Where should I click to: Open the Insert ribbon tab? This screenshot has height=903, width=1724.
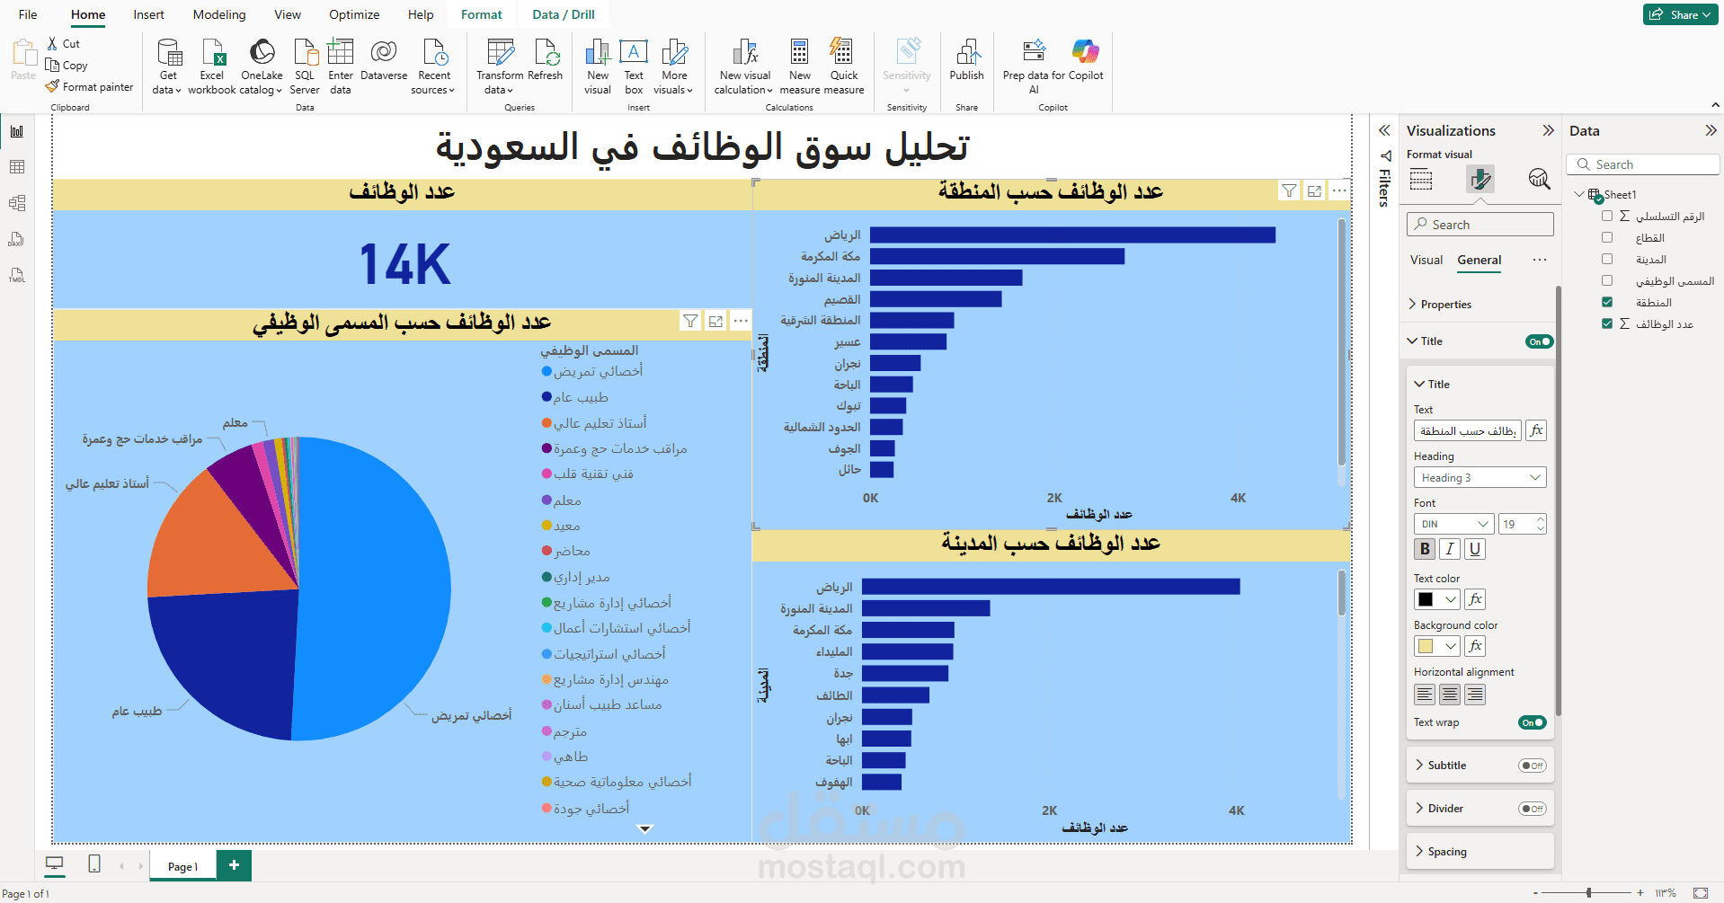tap(148, 14)
